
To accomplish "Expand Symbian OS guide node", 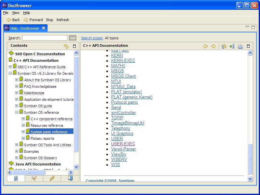I will tap(17, 106).
